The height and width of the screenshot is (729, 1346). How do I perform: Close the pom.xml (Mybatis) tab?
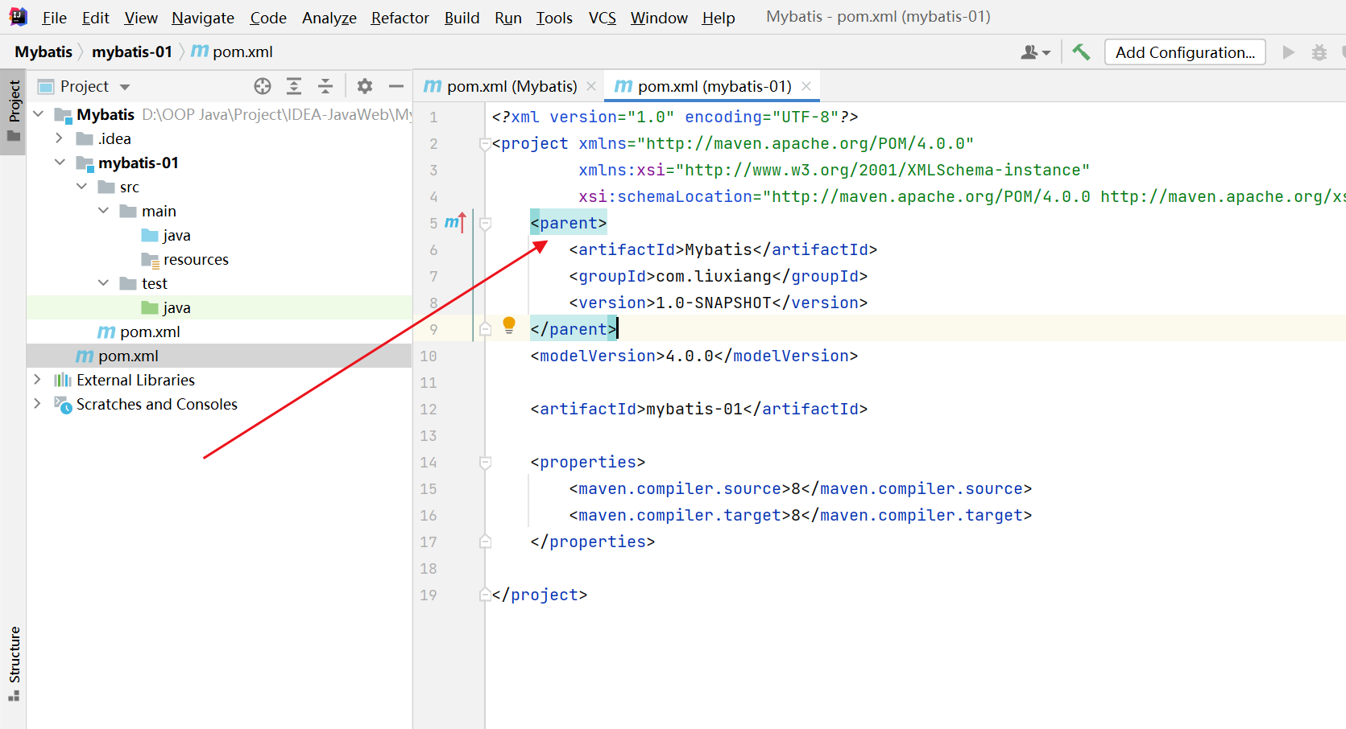click(x=591, y=86)
